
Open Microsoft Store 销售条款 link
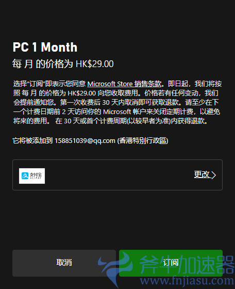click(124, 84)
